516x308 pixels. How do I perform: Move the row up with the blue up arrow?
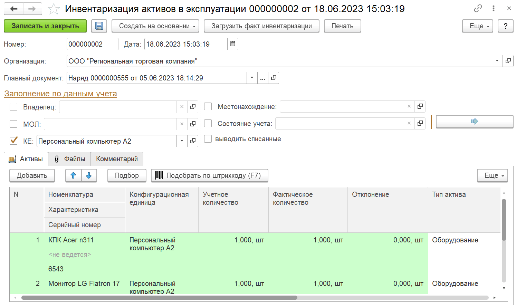73,175
